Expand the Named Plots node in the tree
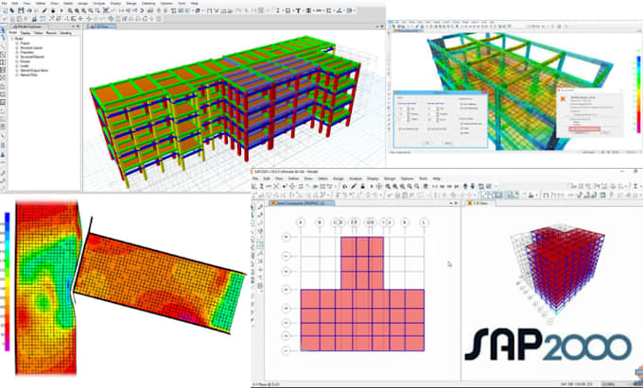 tap(17, 75)
